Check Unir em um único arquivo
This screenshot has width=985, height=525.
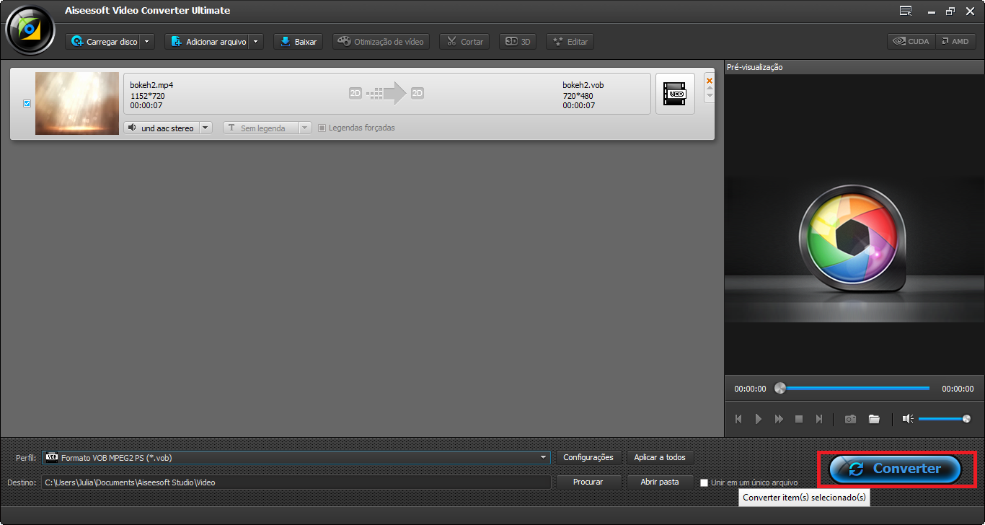(x=704, y=482)
